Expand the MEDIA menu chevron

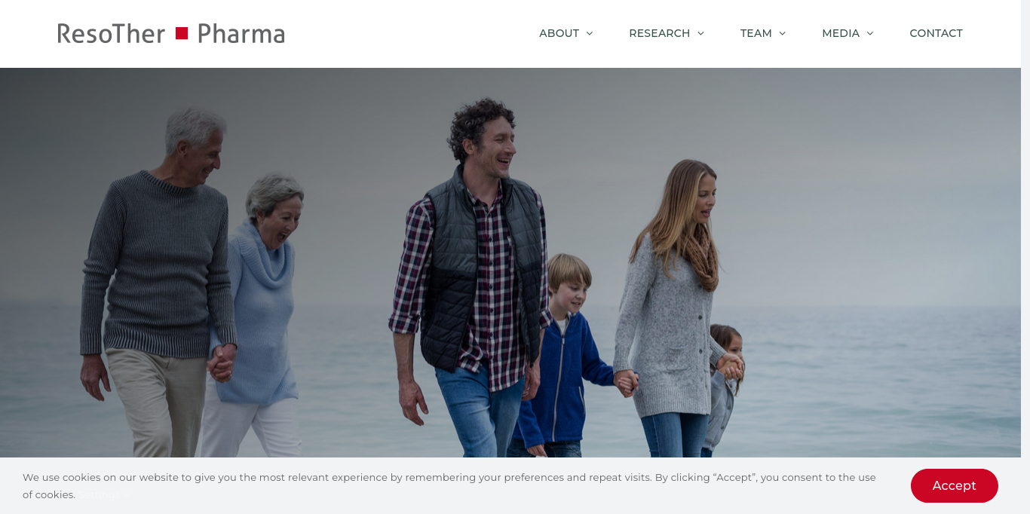click(x=870, y=33)
